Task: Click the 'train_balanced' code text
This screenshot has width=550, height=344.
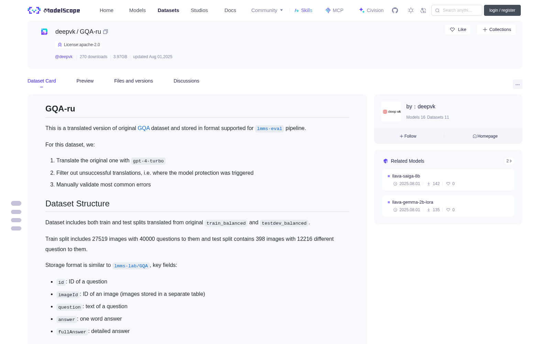Action: (226, 223)
